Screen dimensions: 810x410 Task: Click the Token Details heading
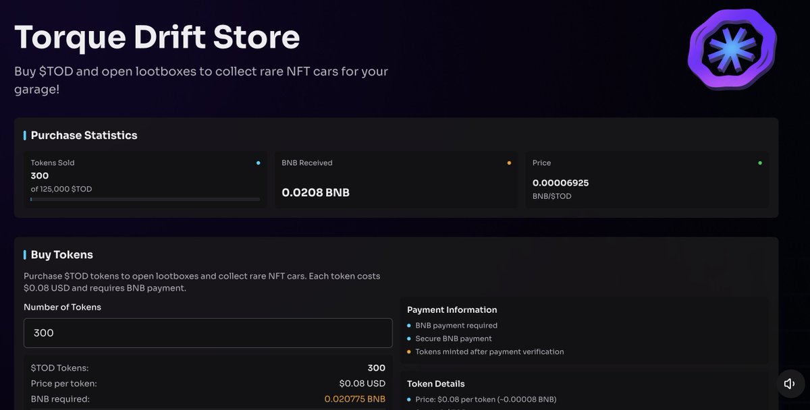click(x=436, y=384)
